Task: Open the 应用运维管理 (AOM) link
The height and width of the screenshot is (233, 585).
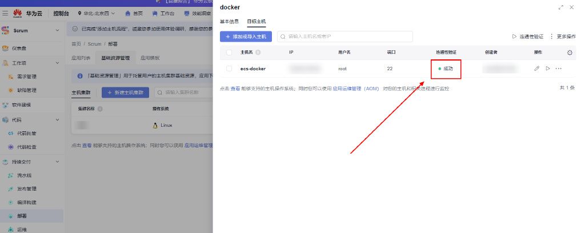Action: coord(355,89)
